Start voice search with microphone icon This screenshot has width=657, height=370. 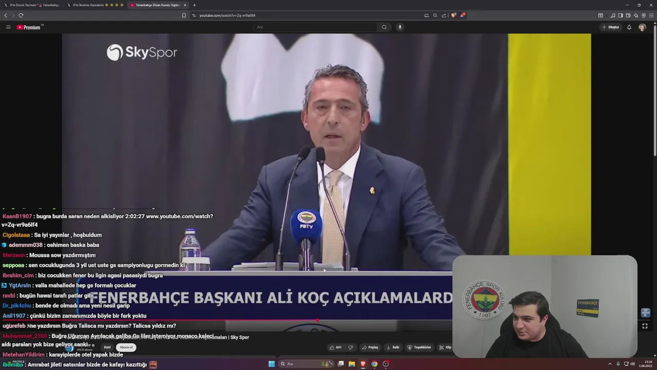pyautogui.click(x=400, y=27)
